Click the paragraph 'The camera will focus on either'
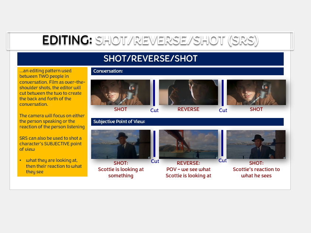Image resolution: width=311 pixels, height=233 pixels. coord(52,121)
